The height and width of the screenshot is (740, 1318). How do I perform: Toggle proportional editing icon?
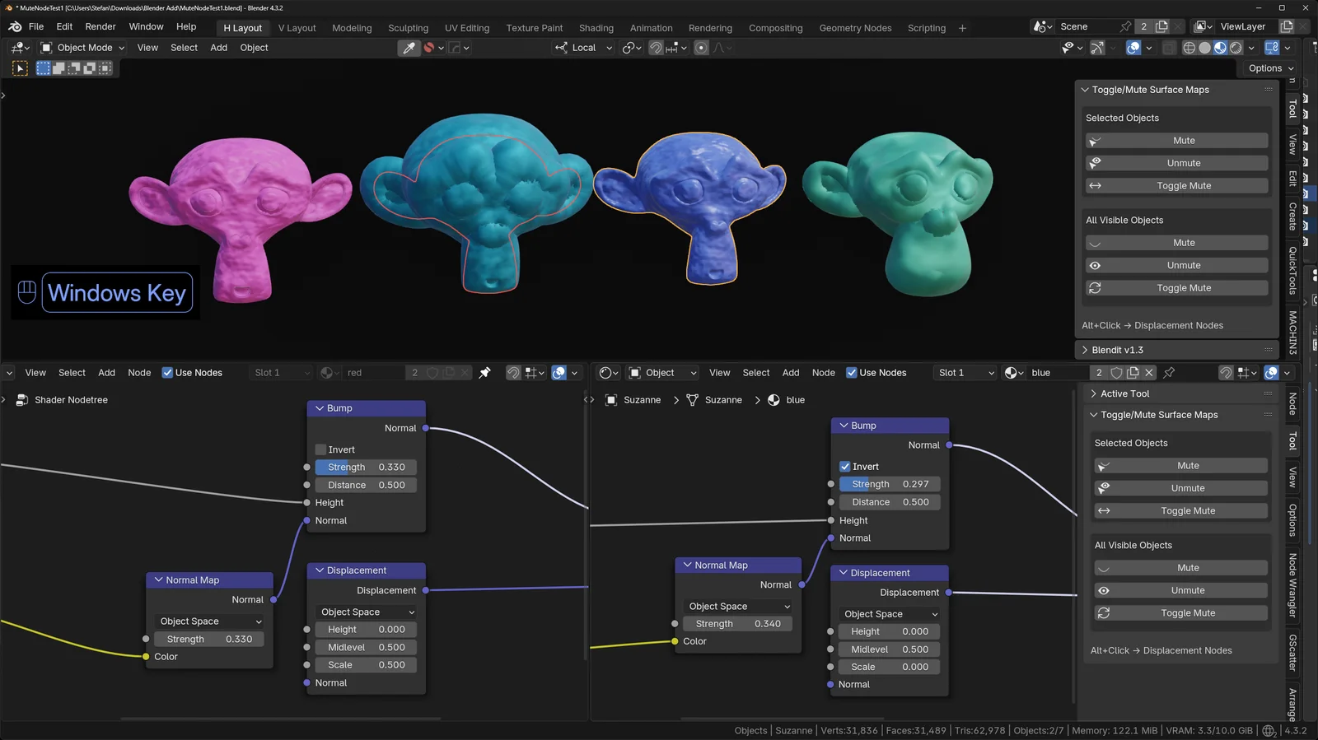pos(701,48)
